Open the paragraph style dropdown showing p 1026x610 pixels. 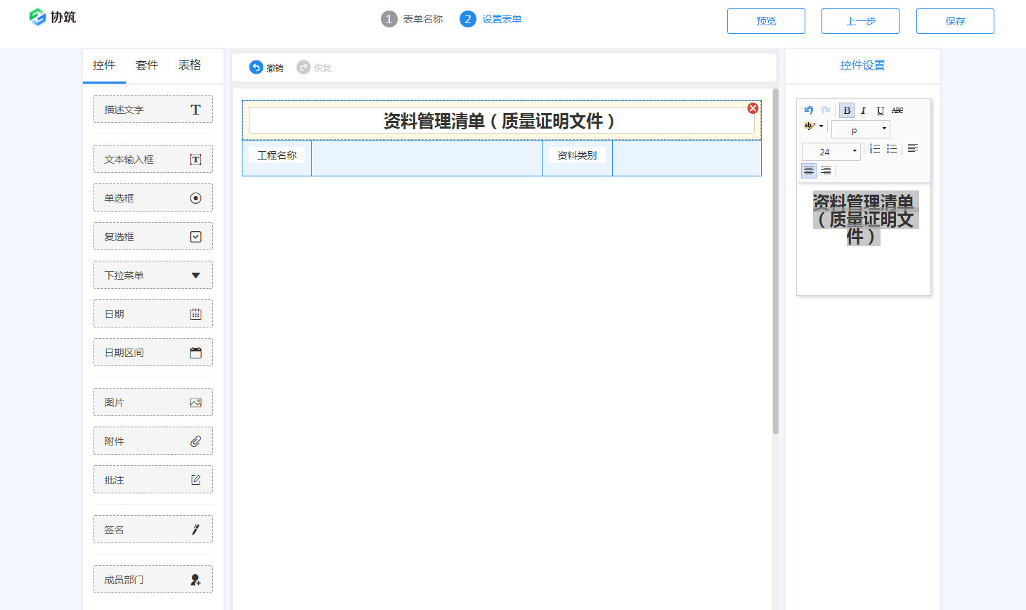pyautogui.click(x=861, y=129)
